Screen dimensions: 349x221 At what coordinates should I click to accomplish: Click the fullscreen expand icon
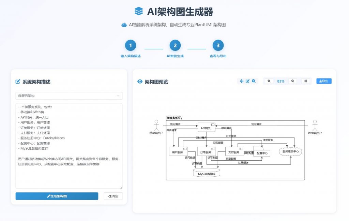tap(306, 81)
